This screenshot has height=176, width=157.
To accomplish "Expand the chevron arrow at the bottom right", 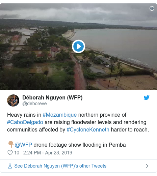I will 147,166.
